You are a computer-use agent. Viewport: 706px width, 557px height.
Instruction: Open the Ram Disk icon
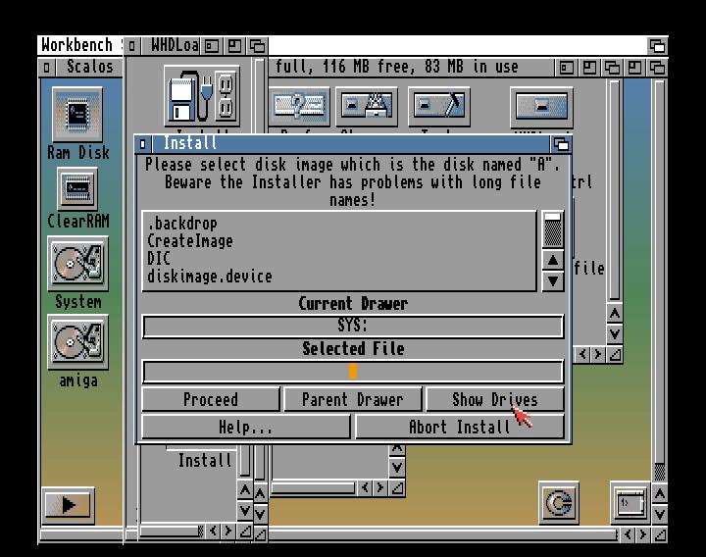78,116
